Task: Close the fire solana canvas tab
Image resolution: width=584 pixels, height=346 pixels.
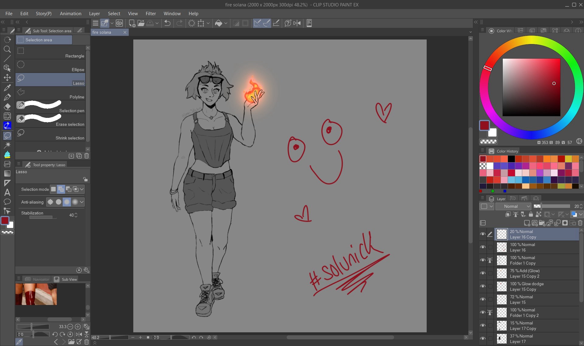Action: (125, 32)
